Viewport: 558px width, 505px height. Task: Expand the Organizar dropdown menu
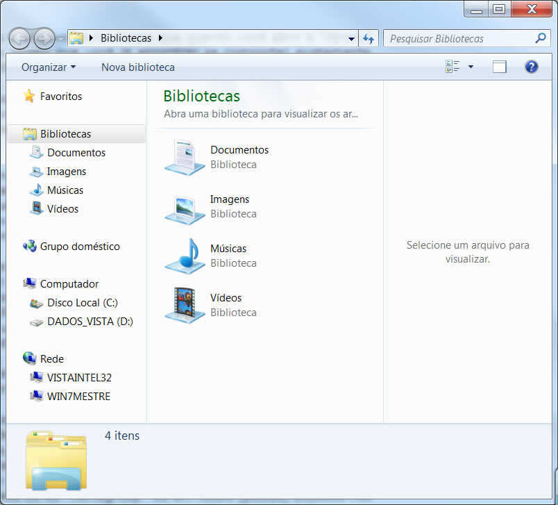[x=49, y=67]
